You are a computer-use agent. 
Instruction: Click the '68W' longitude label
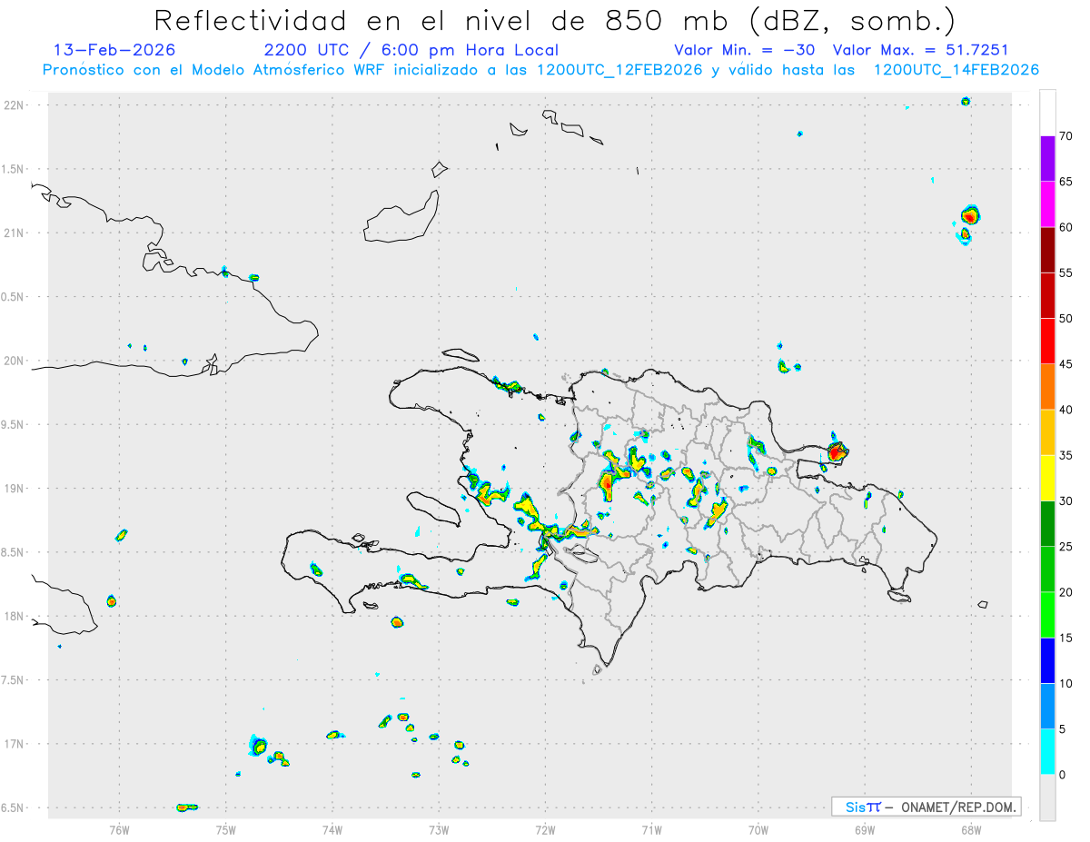click(971, 829)
